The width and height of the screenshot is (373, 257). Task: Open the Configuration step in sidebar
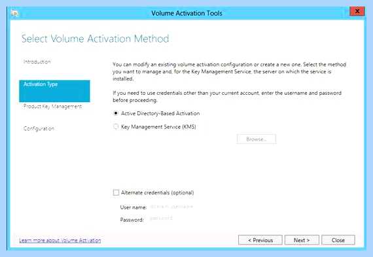tap(39, 129)
